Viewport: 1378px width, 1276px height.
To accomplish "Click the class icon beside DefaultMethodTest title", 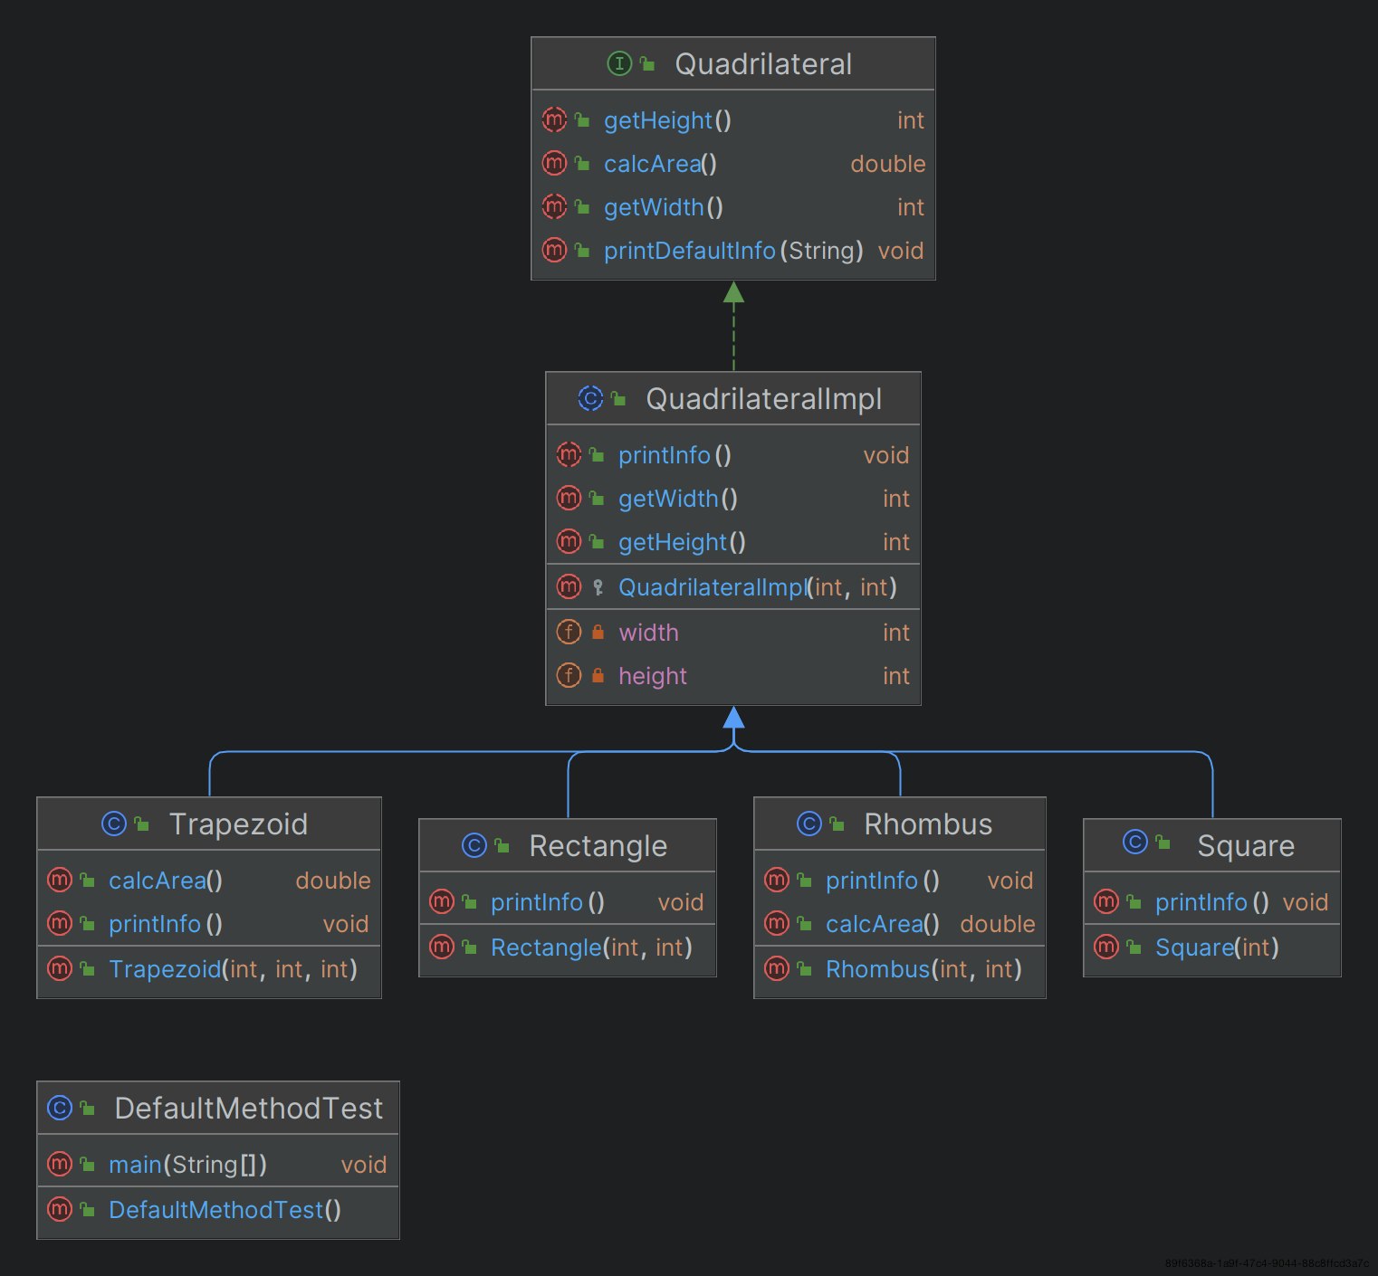I will [60, 1108].
